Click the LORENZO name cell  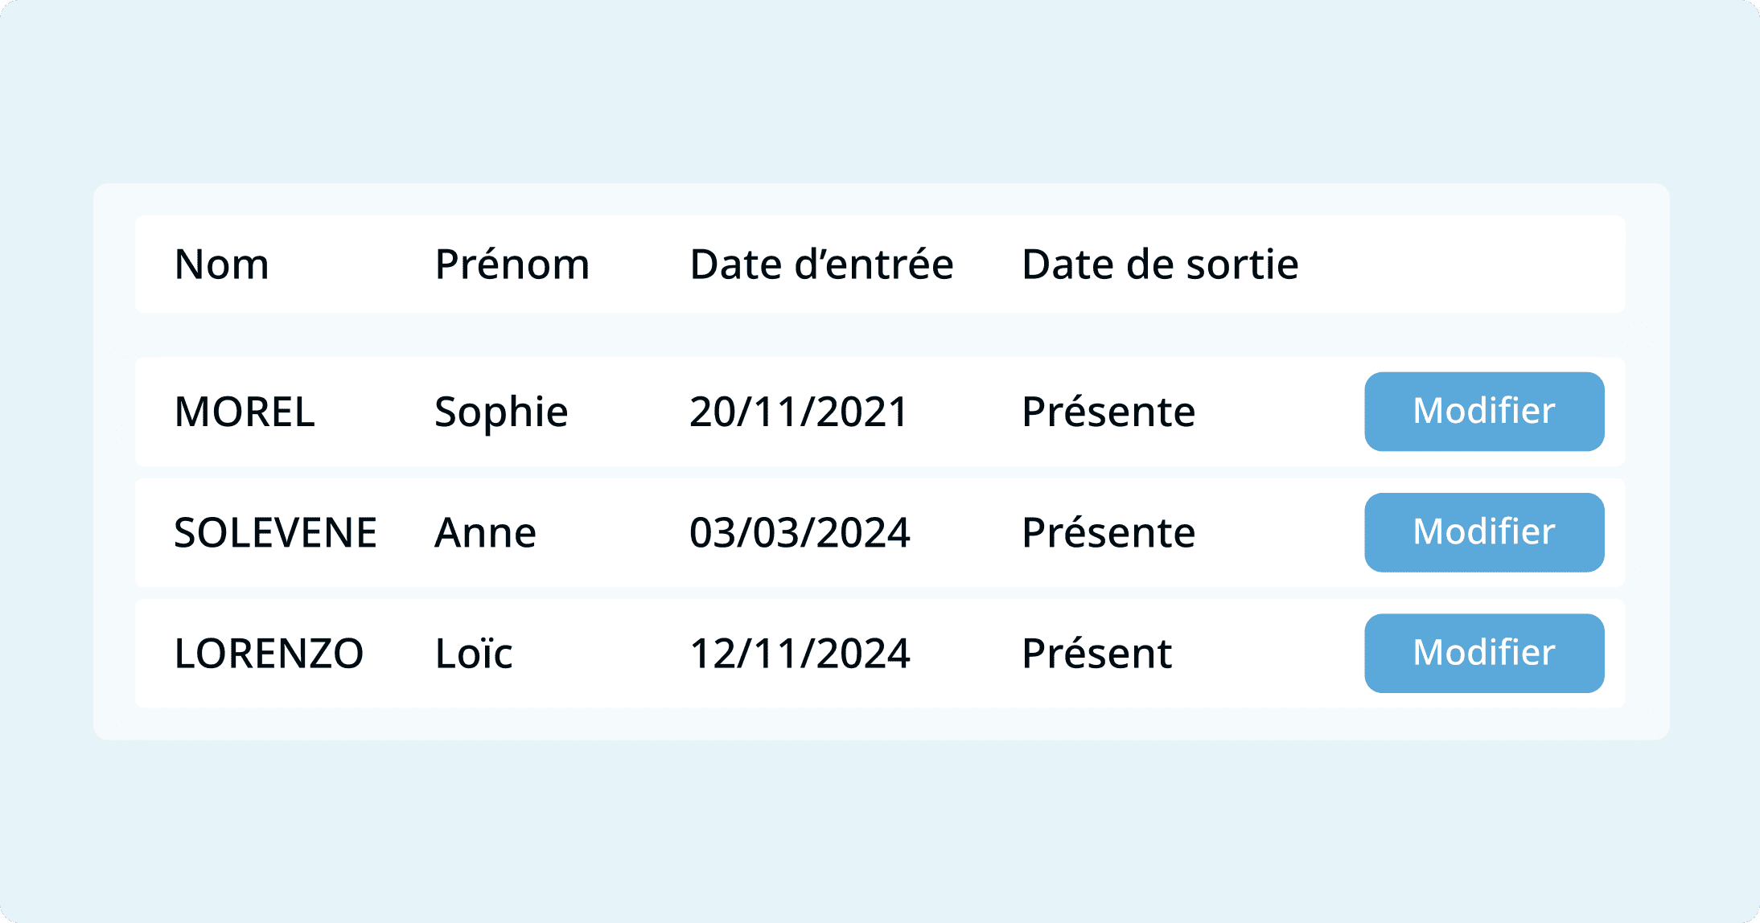[x=269, y=653]
